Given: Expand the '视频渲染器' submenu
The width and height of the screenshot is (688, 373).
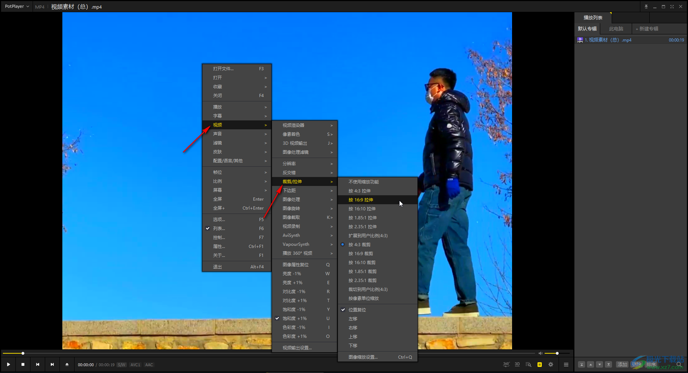Looking at the screenshot, I should [304, 125].
